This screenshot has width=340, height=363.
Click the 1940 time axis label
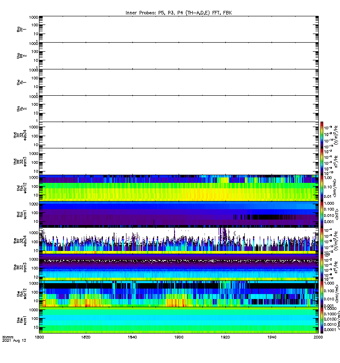(x=272, y=337)
